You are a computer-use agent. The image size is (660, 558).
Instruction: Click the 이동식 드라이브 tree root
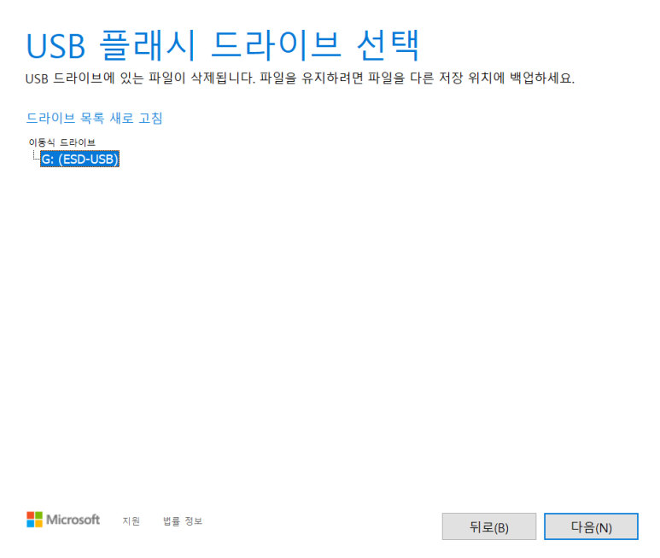click(61, 142)
